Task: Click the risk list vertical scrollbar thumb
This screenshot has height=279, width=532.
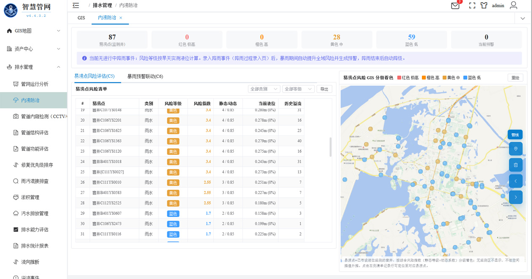Action: pyautogui.click(x=330, y=147)
